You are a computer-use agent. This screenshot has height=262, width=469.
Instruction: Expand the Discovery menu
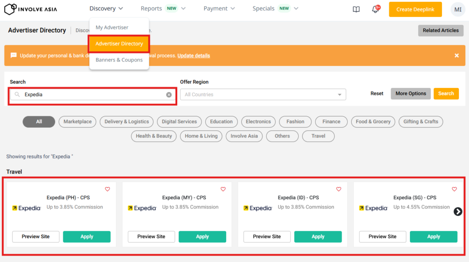pyautogui.click(x=106, y=9)
